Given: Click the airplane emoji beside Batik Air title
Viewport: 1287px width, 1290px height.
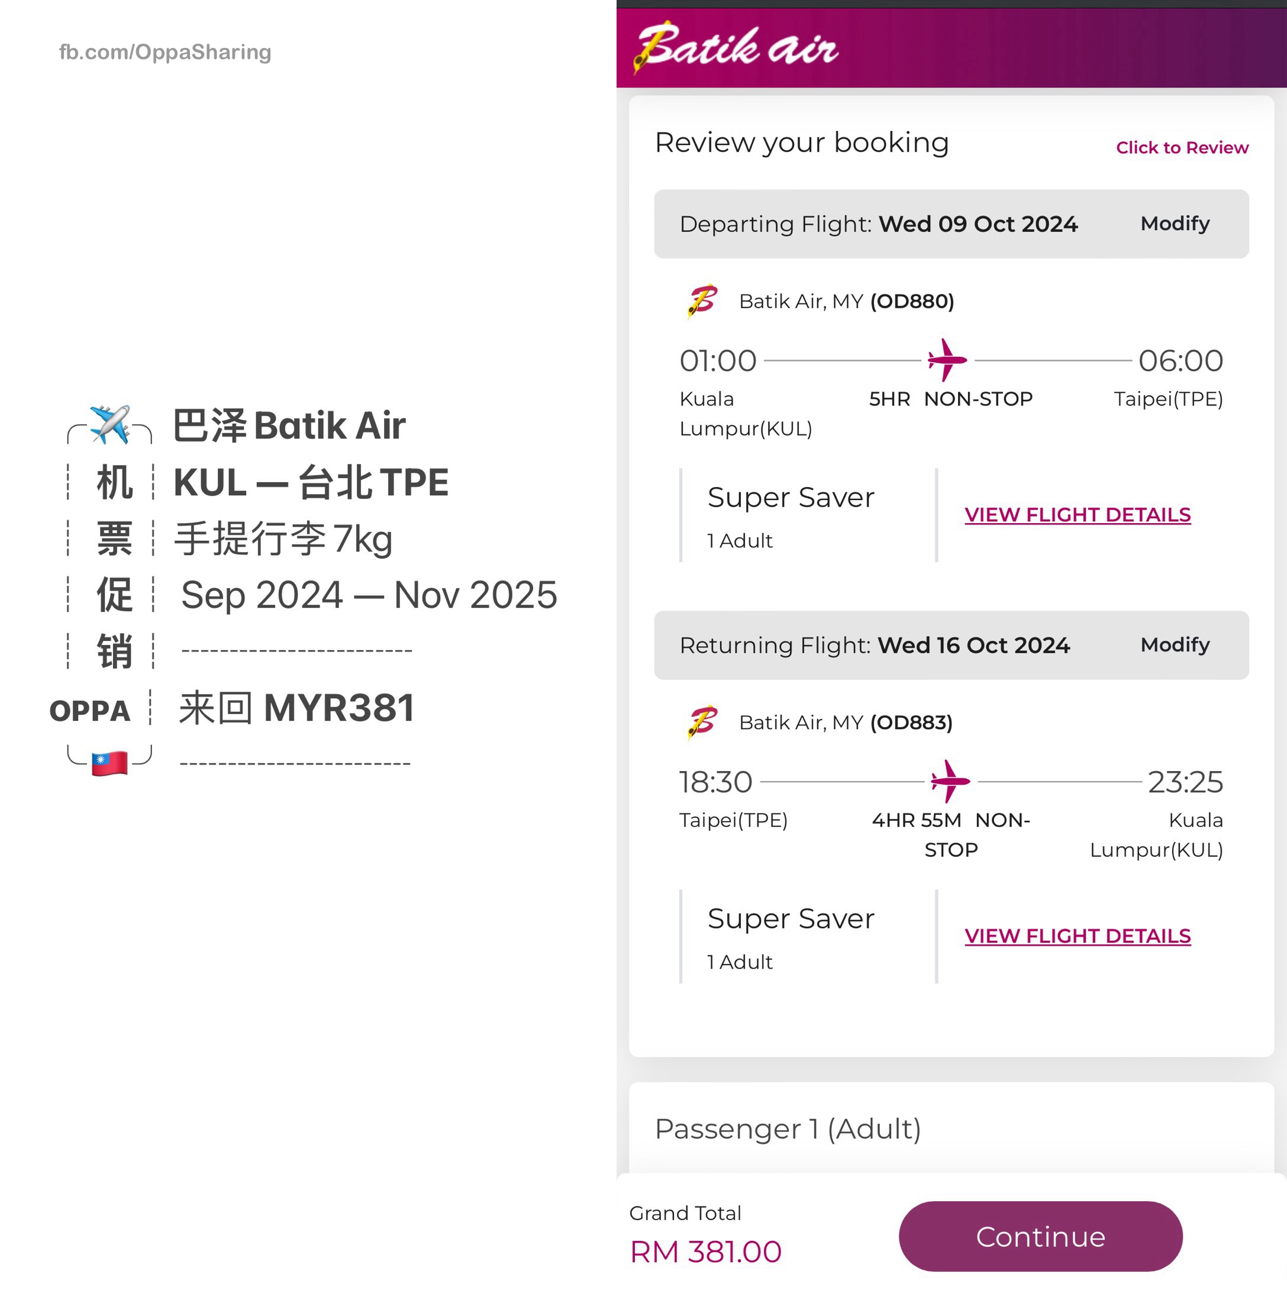Looking at the screenshot, I should tap(109, 425).
